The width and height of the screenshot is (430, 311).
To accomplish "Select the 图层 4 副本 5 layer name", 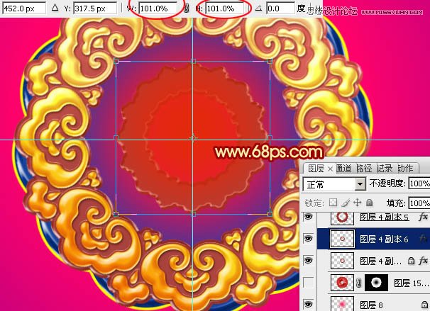I will point(384,217).
